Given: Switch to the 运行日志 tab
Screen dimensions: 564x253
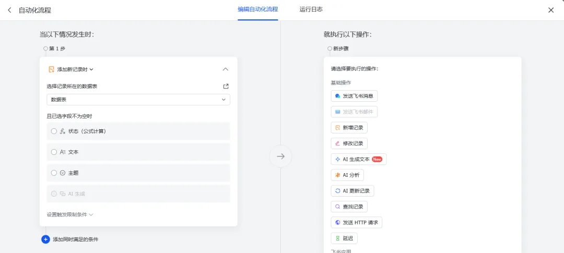Looking at the screenshot, I should tap(311, 10).
